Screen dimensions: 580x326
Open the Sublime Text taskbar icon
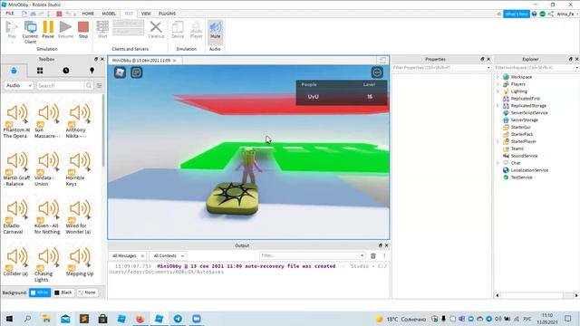pos(84,319)
